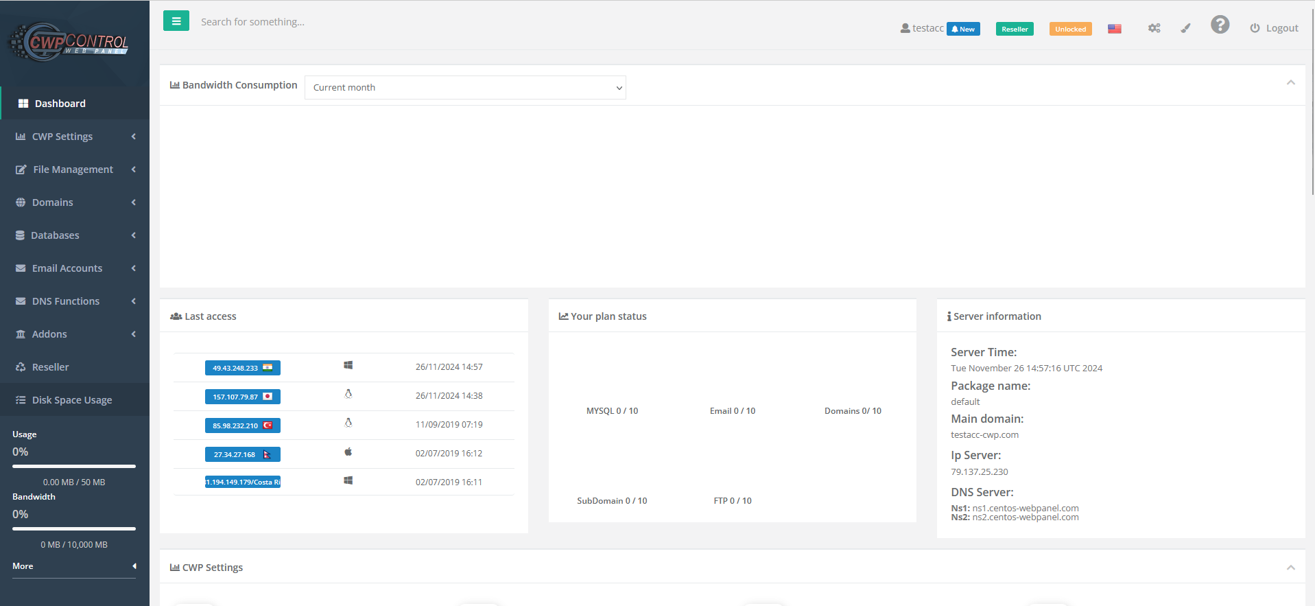Click the CWP Settings sidebar chart icon
This screenshot has width=1315, height=606.
point(21,137)
